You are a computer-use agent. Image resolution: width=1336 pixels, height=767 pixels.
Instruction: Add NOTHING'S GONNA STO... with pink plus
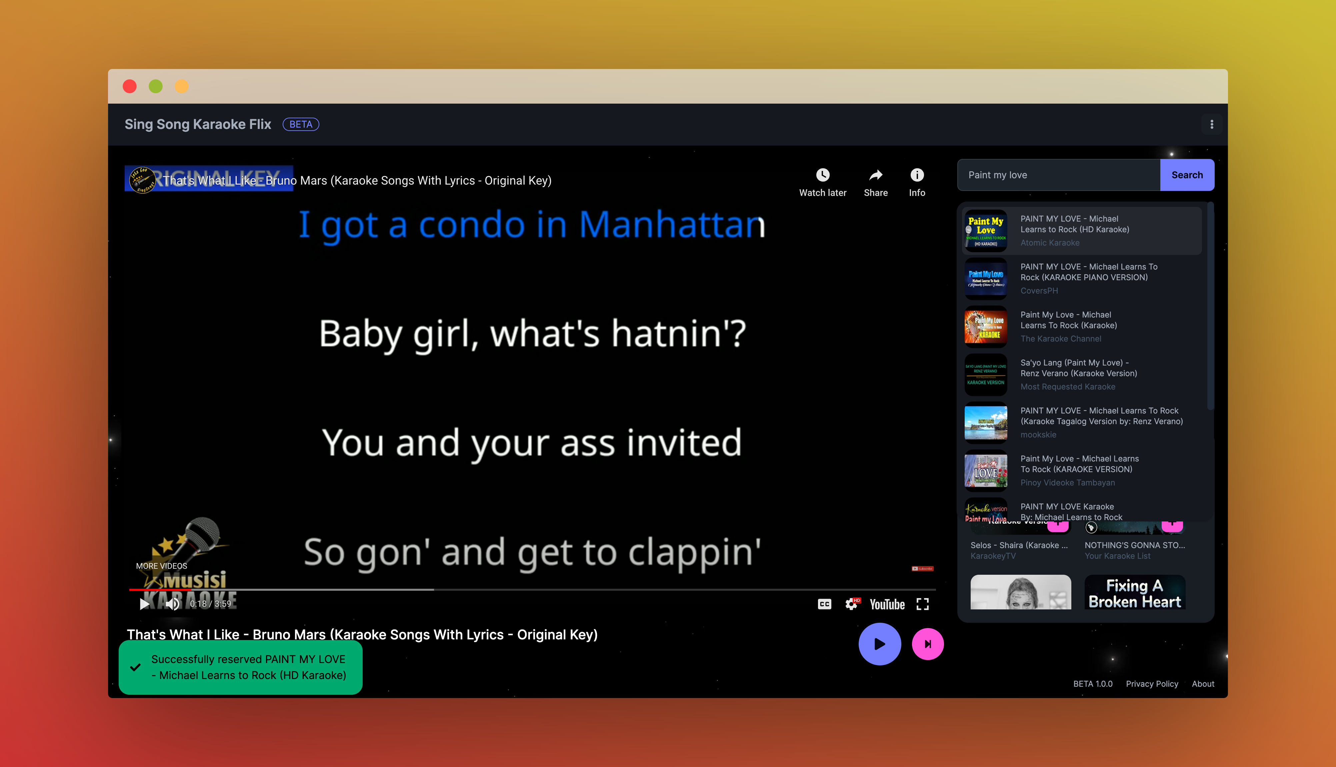[x=1172, y=526]
